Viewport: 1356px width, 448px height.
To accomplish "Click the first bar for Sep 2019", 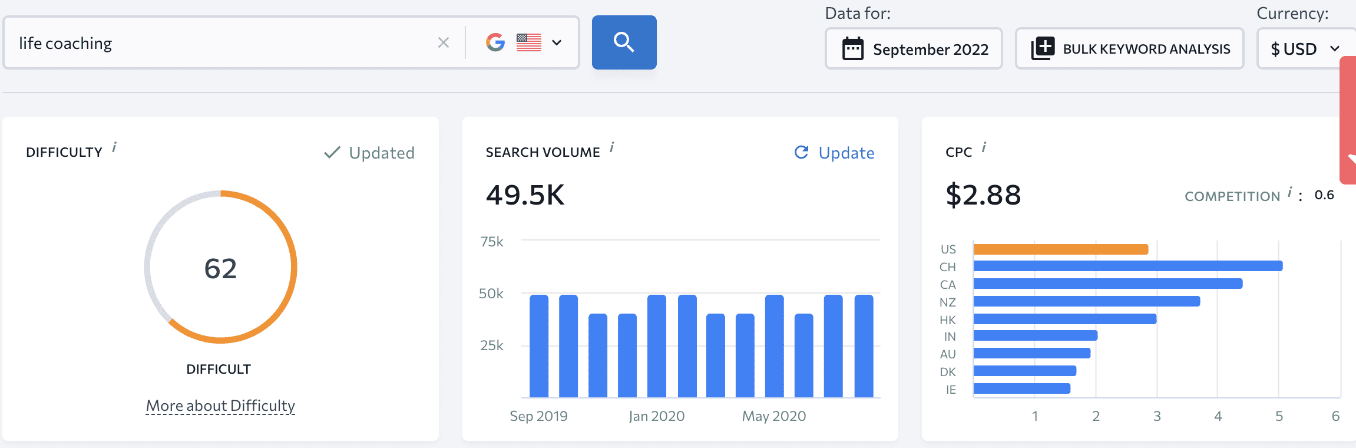I will 538,346.
